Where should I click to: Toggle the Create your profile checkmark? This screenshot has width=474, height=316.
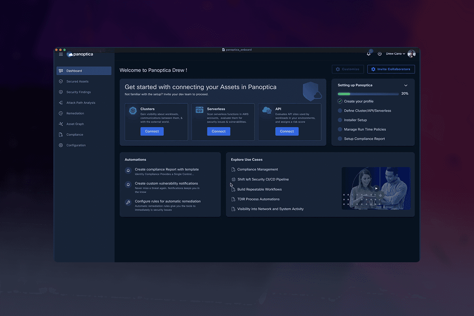tap(340, 101)
